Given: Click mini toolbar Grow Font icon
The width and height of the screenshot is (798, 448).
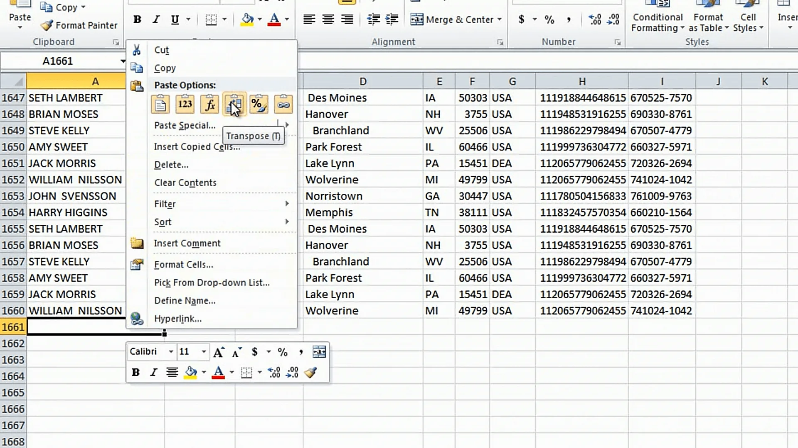Looking at the screenshot, I should coord(219,352).
